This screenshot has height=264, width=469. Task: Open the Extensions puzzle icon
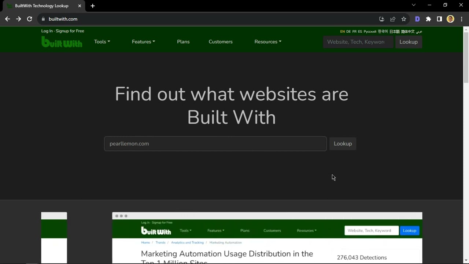[428, 19]
